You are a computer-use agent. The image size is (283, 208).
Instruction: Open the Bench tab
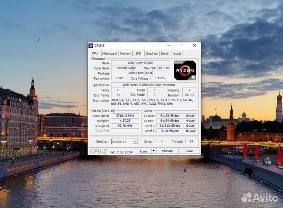click(x=165, y=53)
